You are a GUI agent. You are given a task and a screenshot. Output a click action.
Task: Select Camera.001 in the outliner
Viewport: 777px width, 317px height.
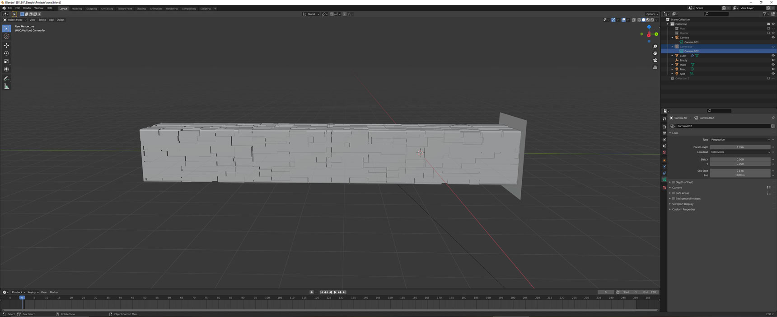point(691,42)
